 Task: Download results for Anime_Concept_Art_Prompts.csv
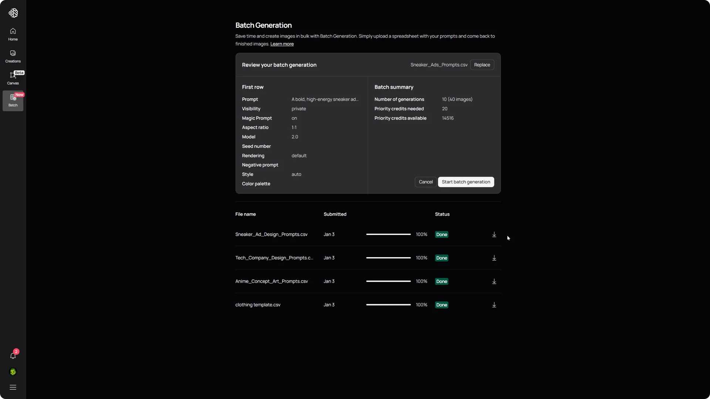(494, 281)
